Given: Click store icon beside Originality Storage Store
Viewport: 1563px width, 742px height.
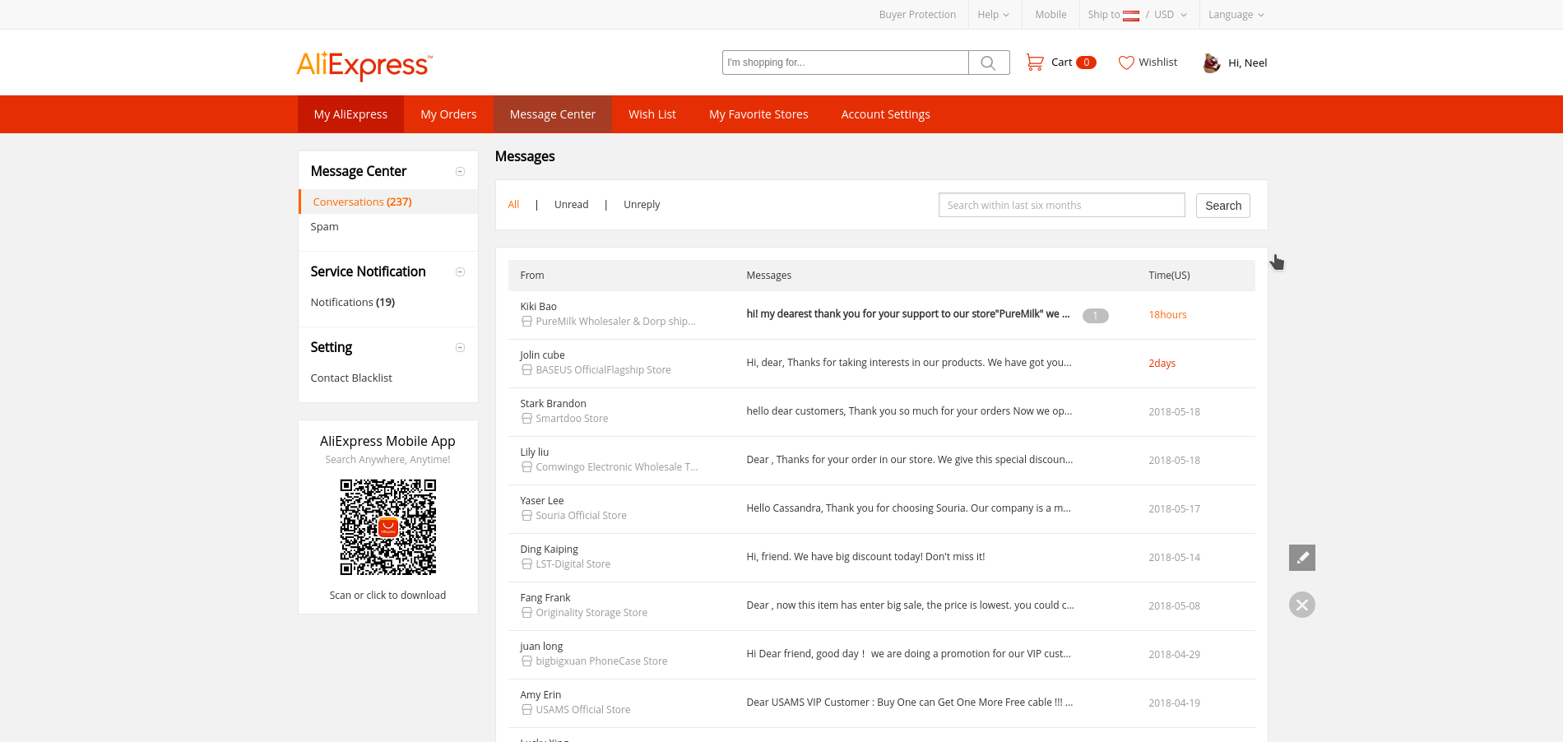Looking at the screenshot, I should point(526,613).
